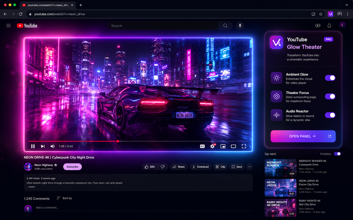Enter fullscreen mode

[244, 146]
